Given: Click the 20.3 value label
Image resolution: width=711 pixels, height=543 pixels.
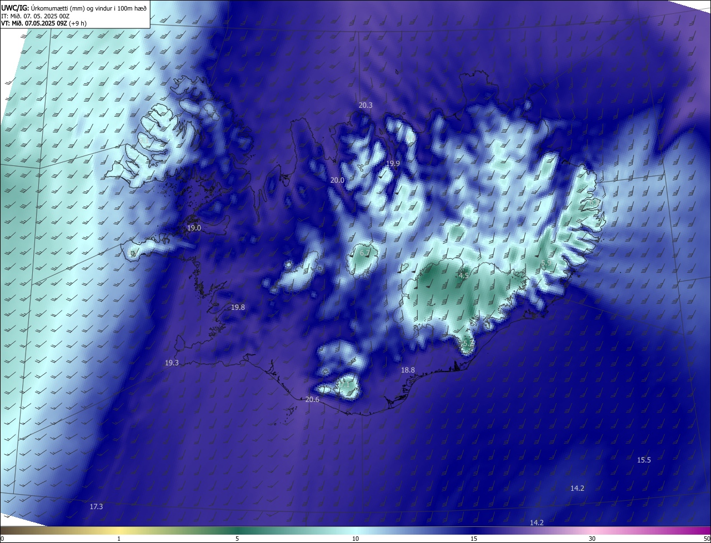Looking at the screenshot, I should click(x=365, y=105).
